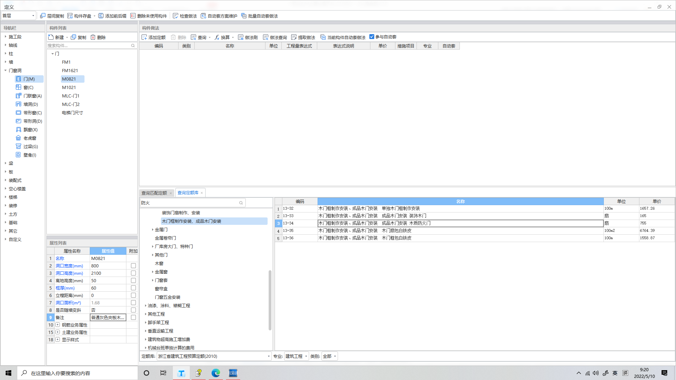Click 当前构件自动套做法
This screenshot has width=676, height=380.
(343, 37)
